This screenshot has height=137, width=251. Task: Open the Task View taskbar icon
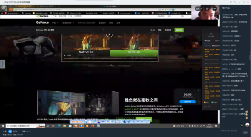coord(53,126)
